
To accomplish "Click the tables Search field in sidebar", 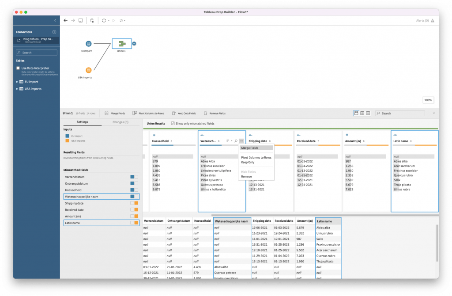I will [37, 53].
